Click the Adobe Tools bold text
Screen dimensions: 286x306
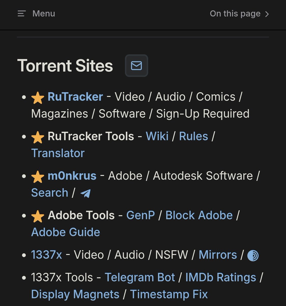coord(81,215)
